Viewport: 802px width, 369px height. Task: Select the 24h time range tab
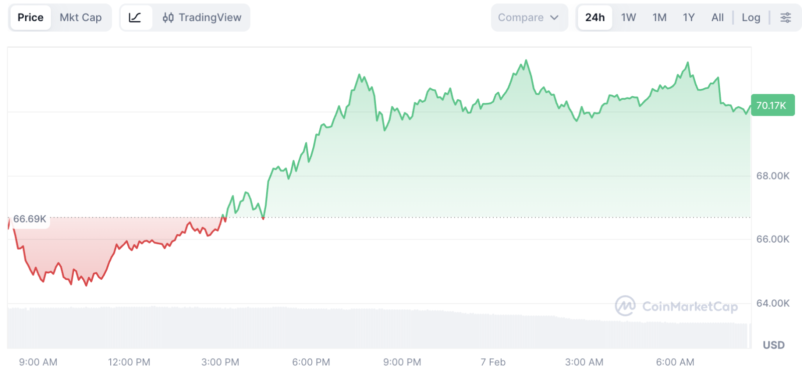click(595, 18)
